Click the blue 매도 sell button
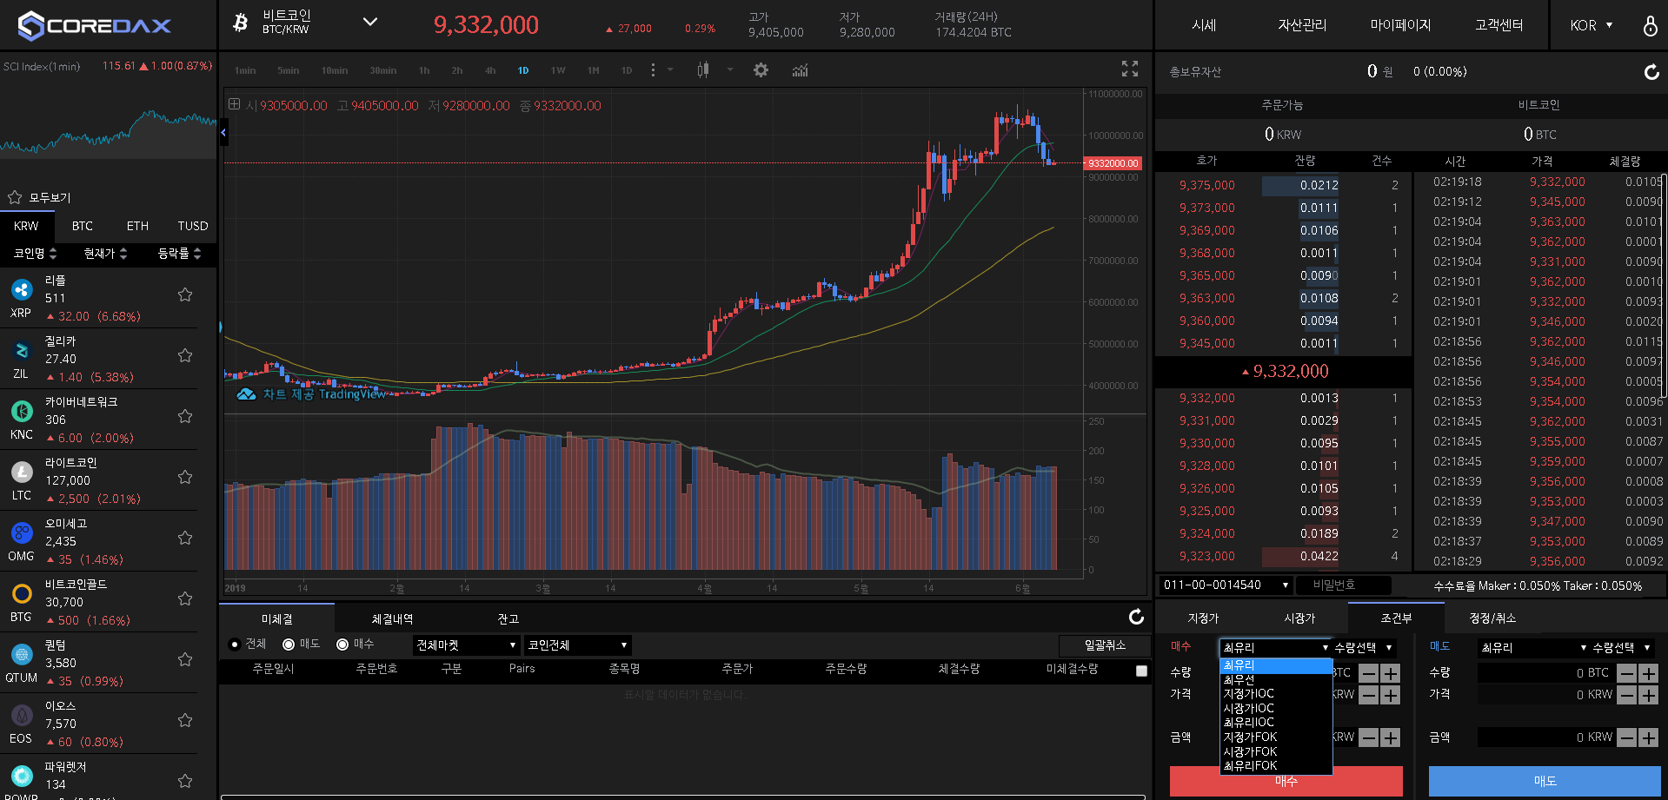Image resolution: width=1668 pixels, height=800 pixels. tap(1545, 781)
